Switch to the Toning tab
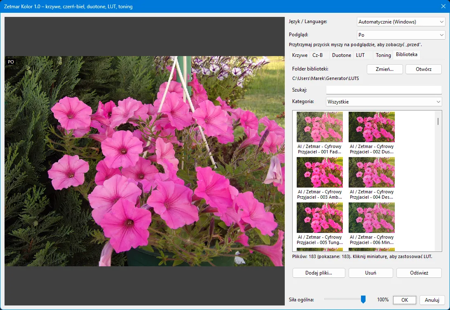The height and width of the screenshot is (310, 450). pos(383,55)
